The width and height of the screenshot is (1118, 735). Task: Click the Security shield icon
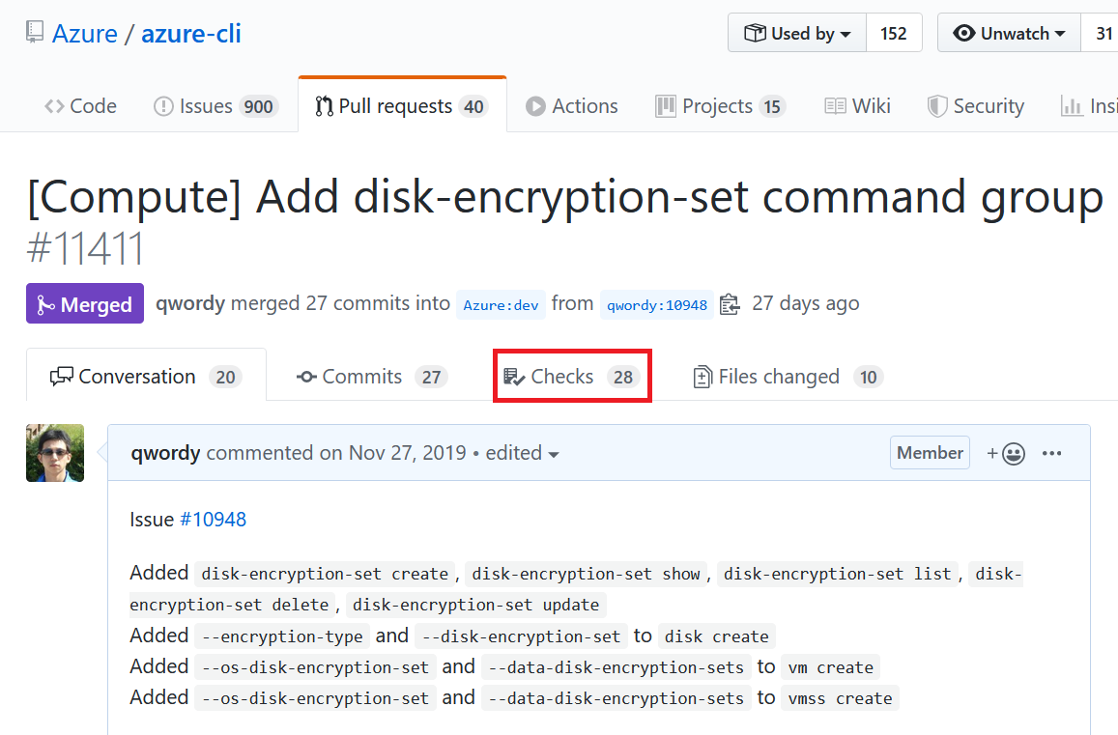click(x=936, y=106)
